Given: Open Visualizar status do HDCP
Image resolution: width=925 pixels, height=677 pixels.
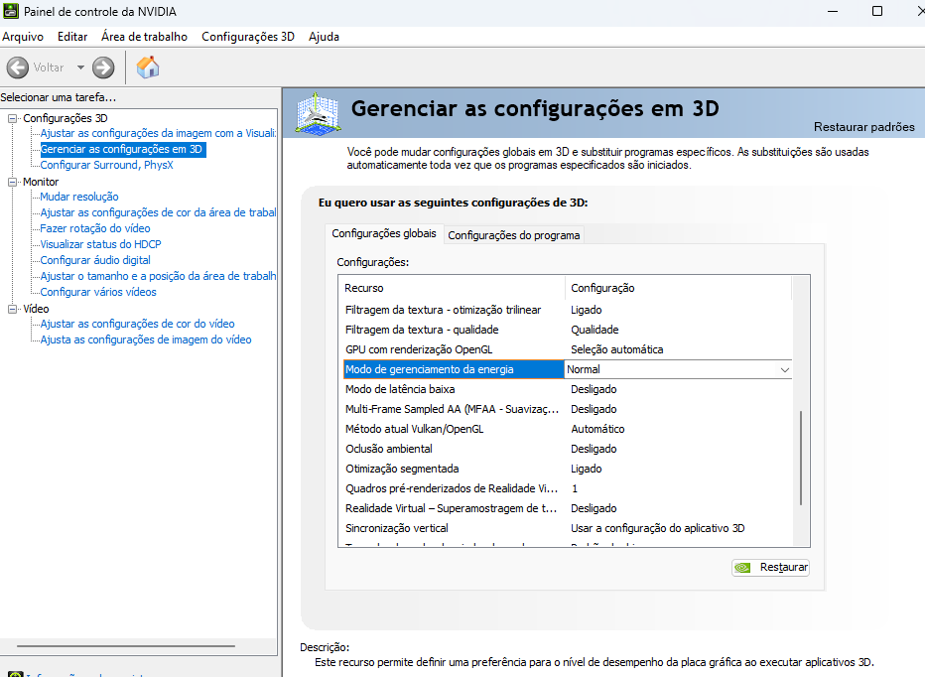Looking at the screenshot, I should [x=100, y=244].
